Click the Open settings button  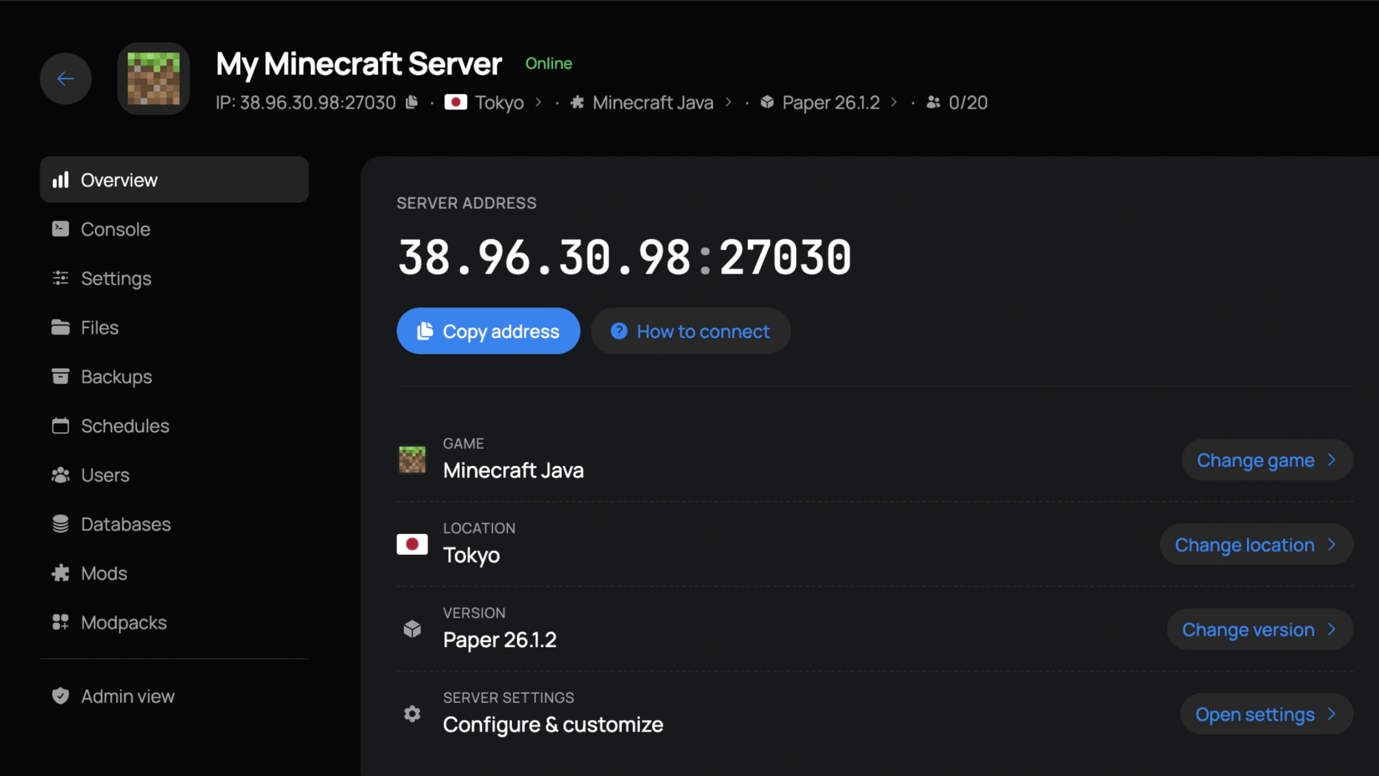coord(1266,713)
